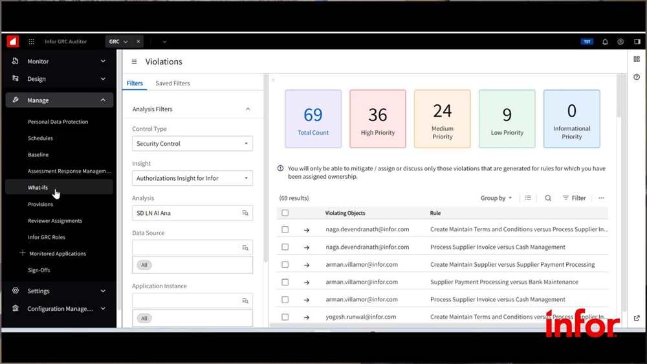
Task: Open What-ifs menu item
Action: coord(38,188)
